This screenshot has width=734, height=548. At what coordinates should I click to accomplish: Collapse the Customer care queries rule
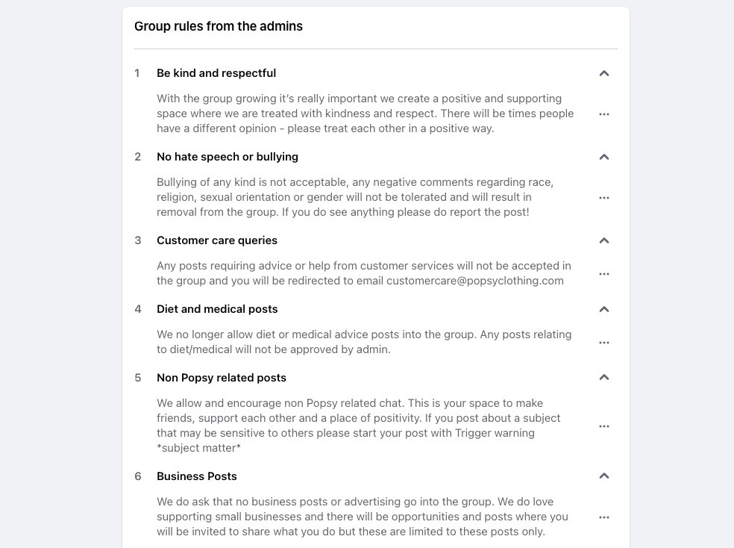pyautogui.click(x=604, y=240)
